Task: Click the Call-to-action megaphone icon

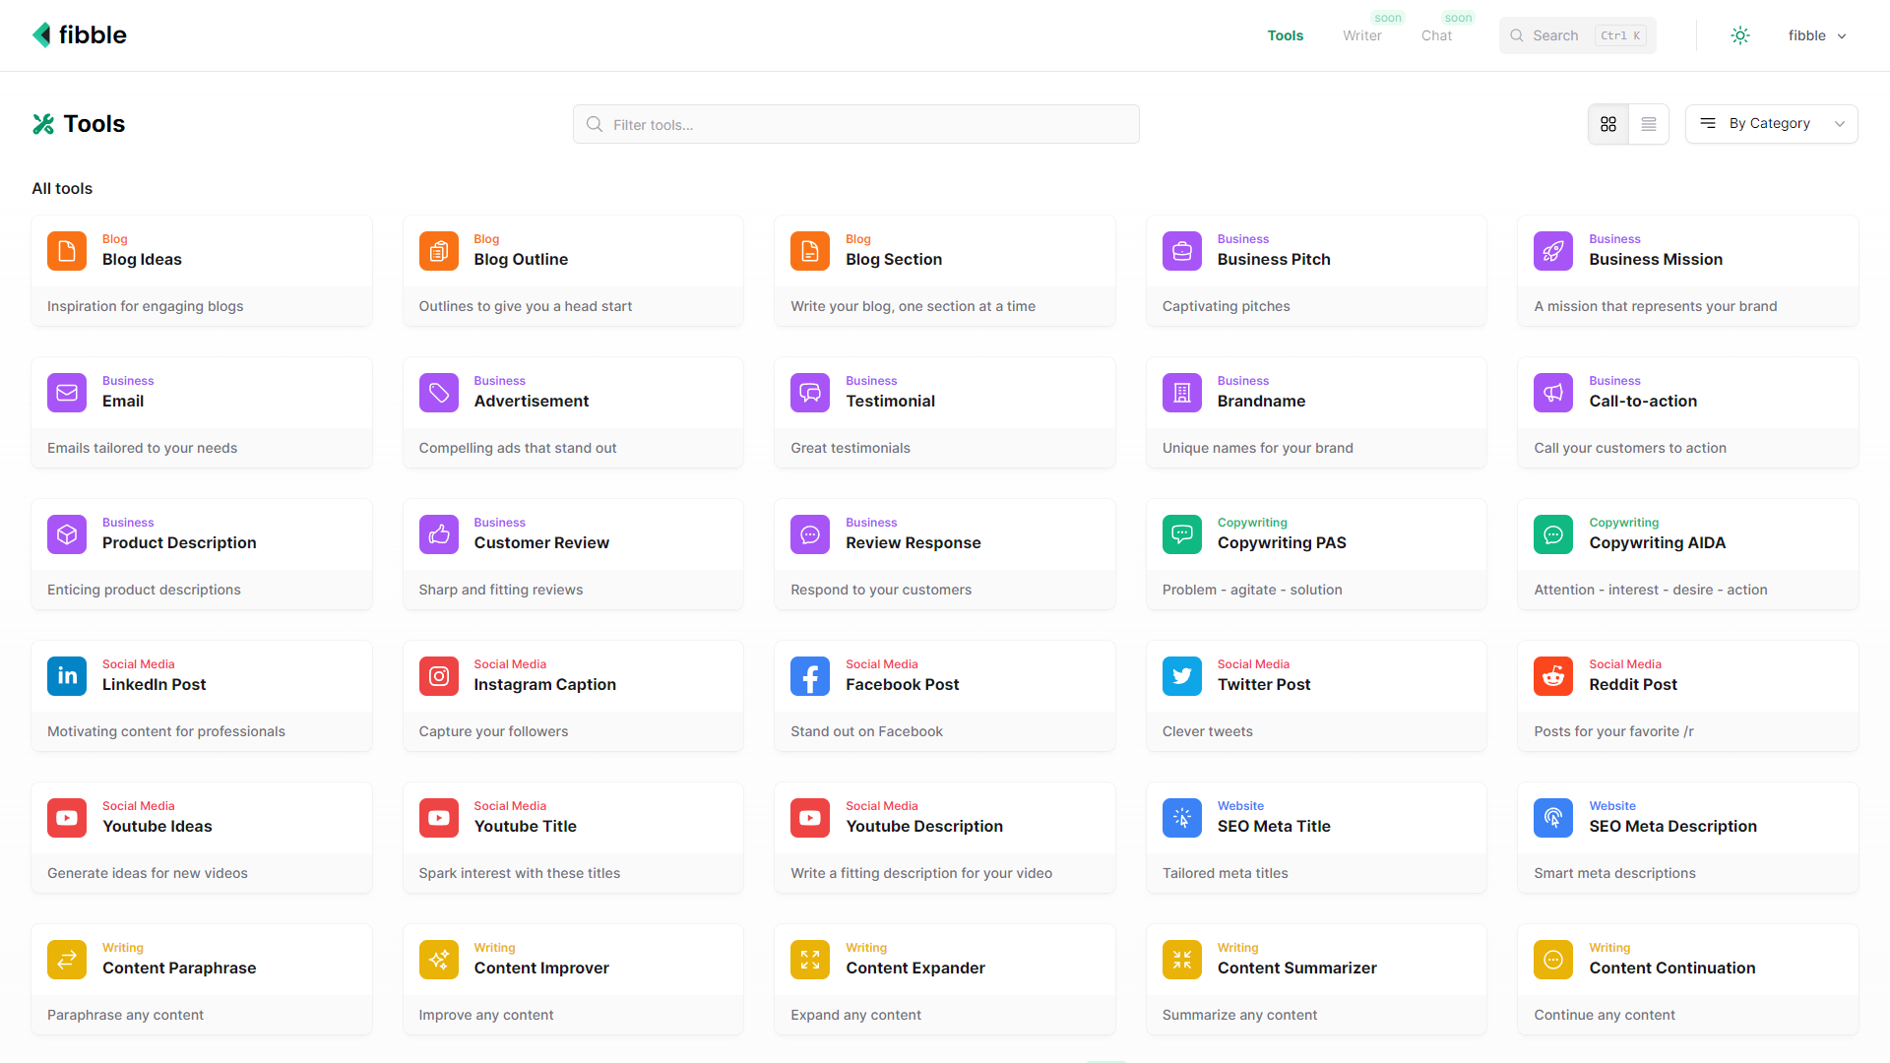Action: tap(1553, 393)
